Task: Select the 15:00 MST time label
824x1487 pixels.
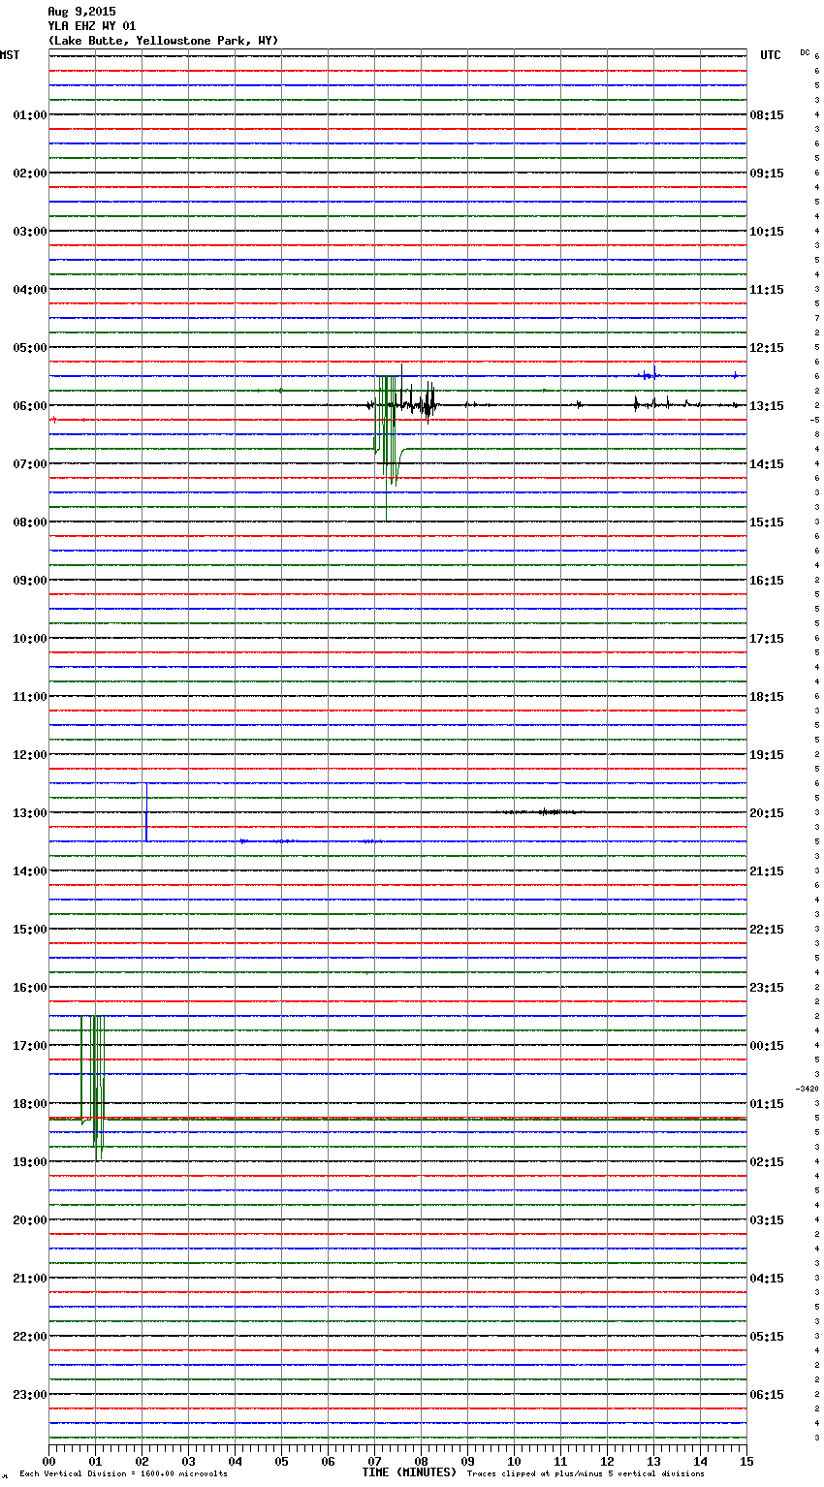Action: [30, 930]
